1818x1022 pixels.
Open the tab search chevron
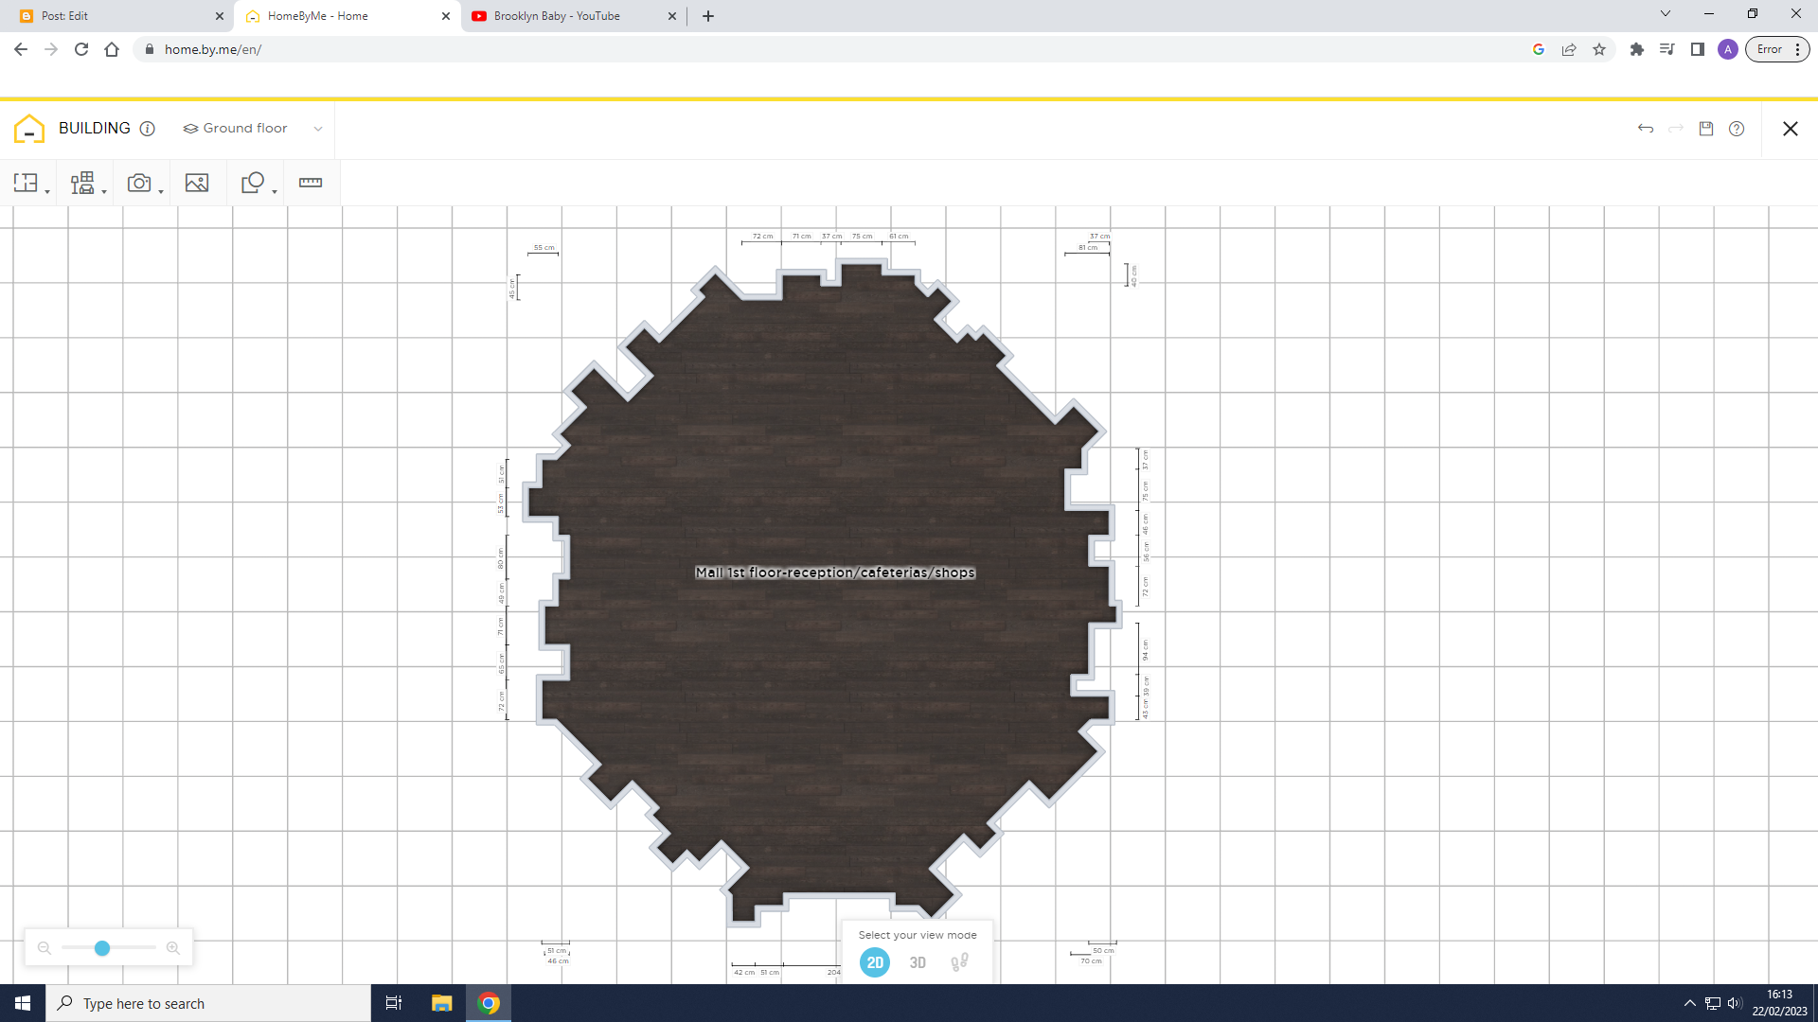1666,13
